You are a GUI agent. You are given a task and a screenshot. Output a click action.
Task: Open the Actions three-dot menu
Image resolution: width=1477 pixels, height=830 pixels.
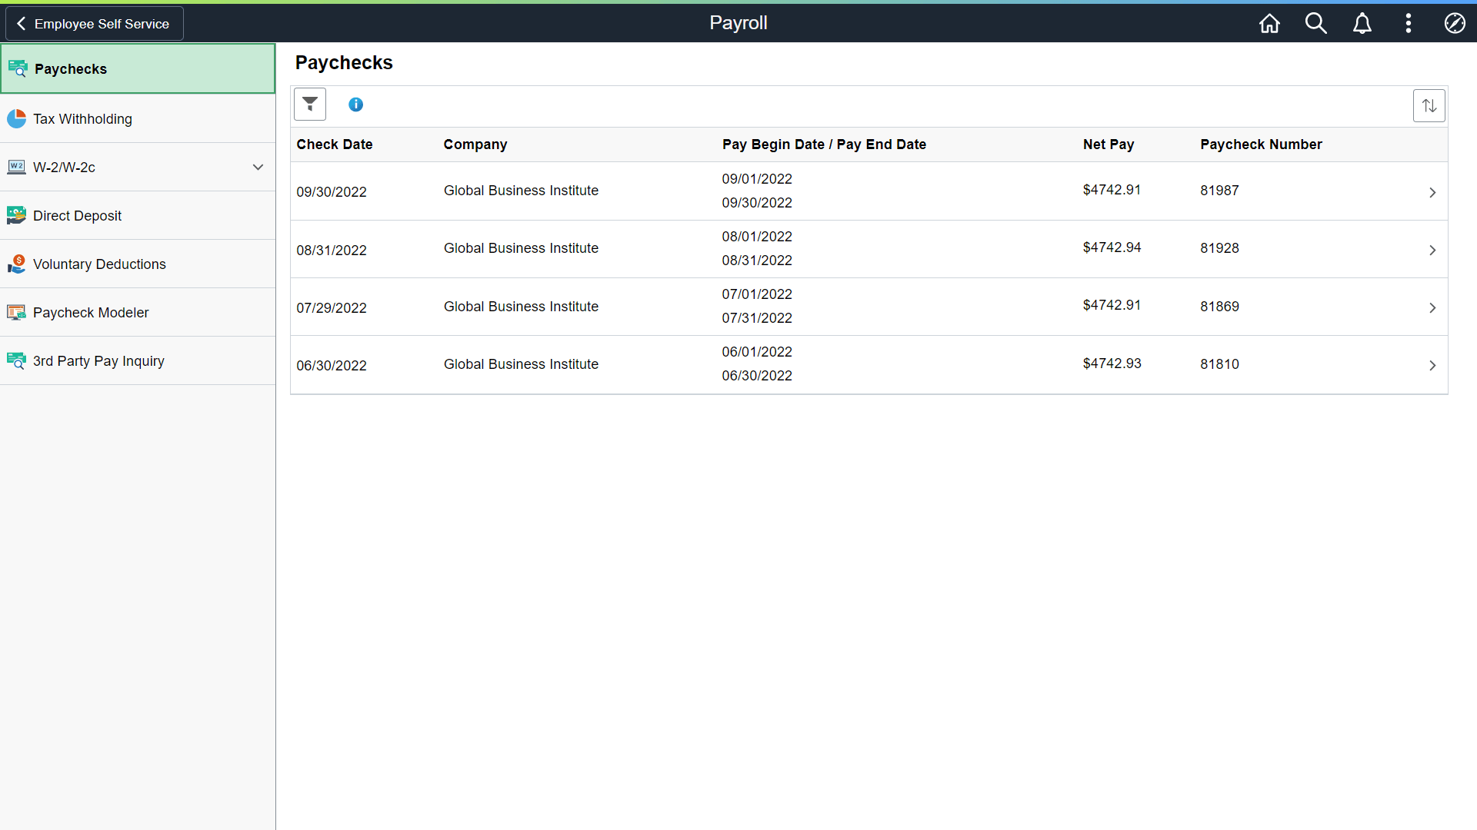[1408, 23]
